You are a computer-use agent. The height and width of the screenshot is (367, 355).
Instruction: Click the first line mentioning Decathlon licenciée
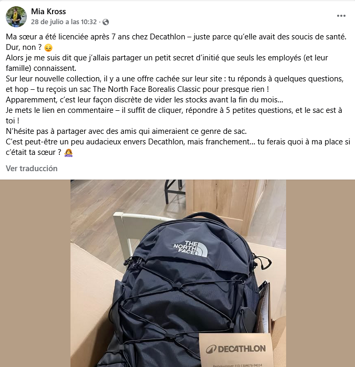click(176, 37)
